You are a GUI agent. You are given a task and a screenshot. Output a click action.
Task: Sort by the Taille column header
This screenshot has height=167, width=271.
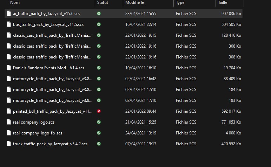click(x=223, y=2)
